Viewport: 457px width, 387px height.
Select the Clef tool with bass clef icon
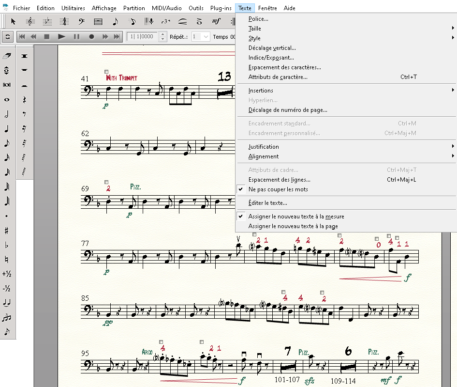81,21
